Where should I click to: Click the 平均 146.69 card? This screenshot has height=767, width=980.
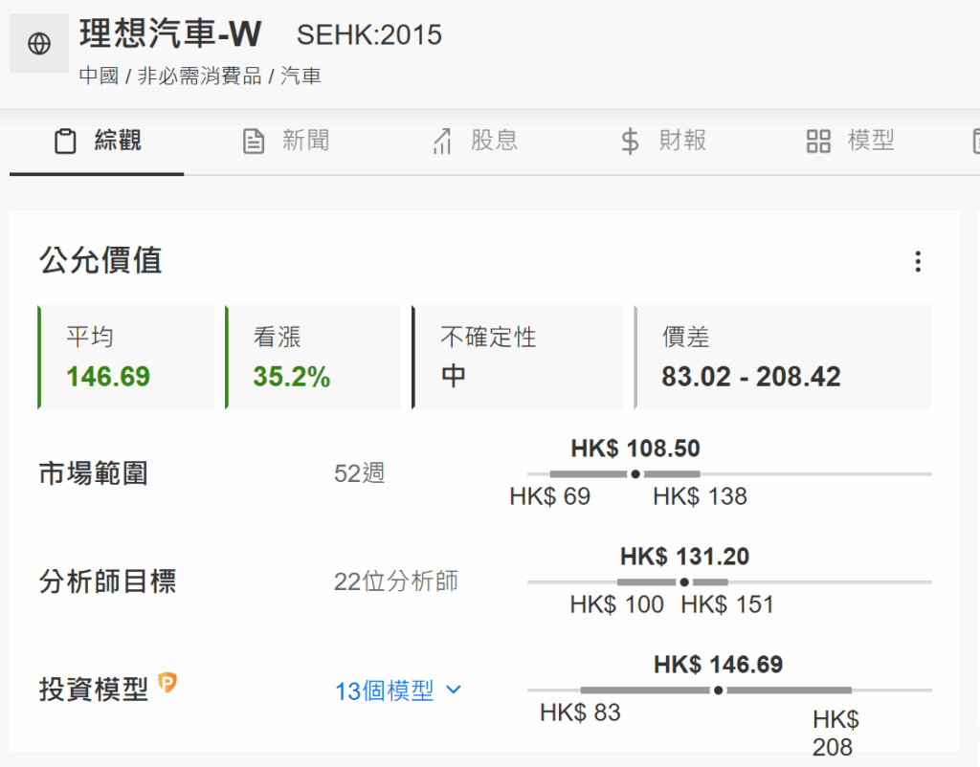[x=125, y=358]
